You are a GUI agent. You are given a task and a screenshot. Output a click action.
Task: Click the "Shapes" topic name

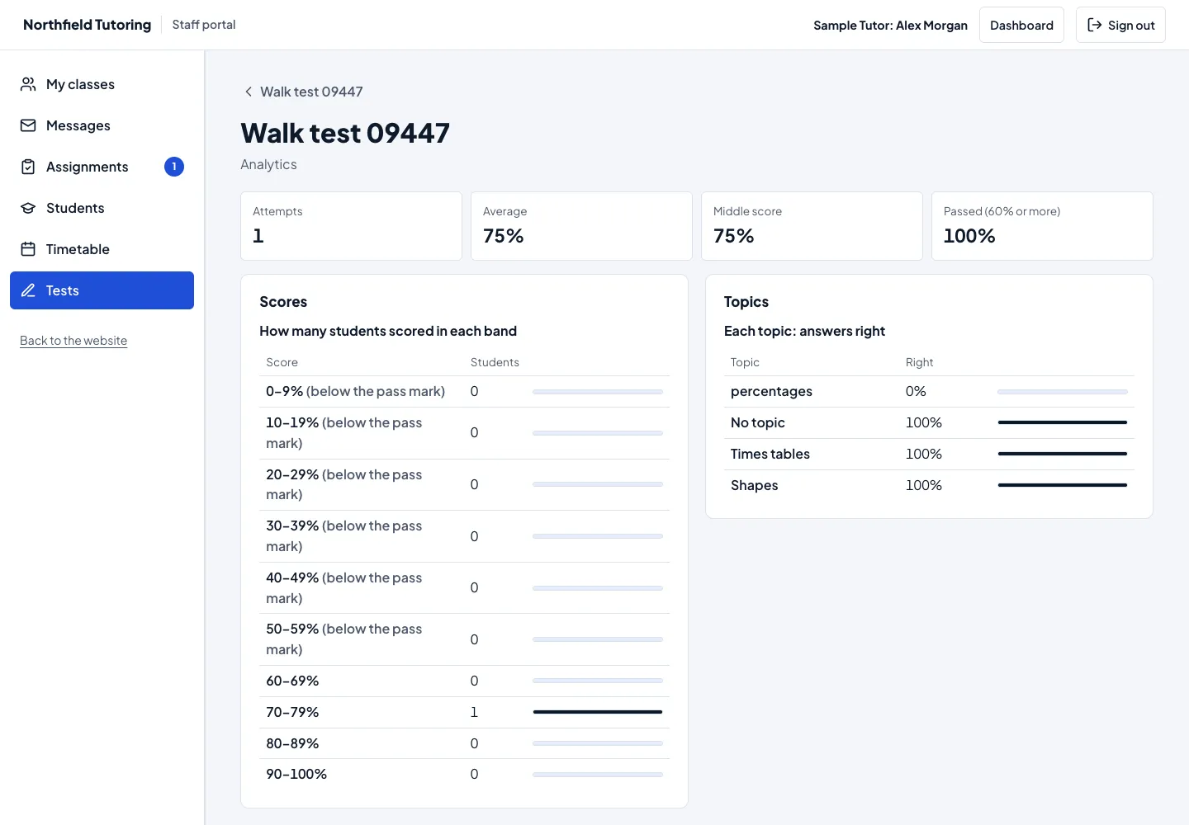pos(755,485)
